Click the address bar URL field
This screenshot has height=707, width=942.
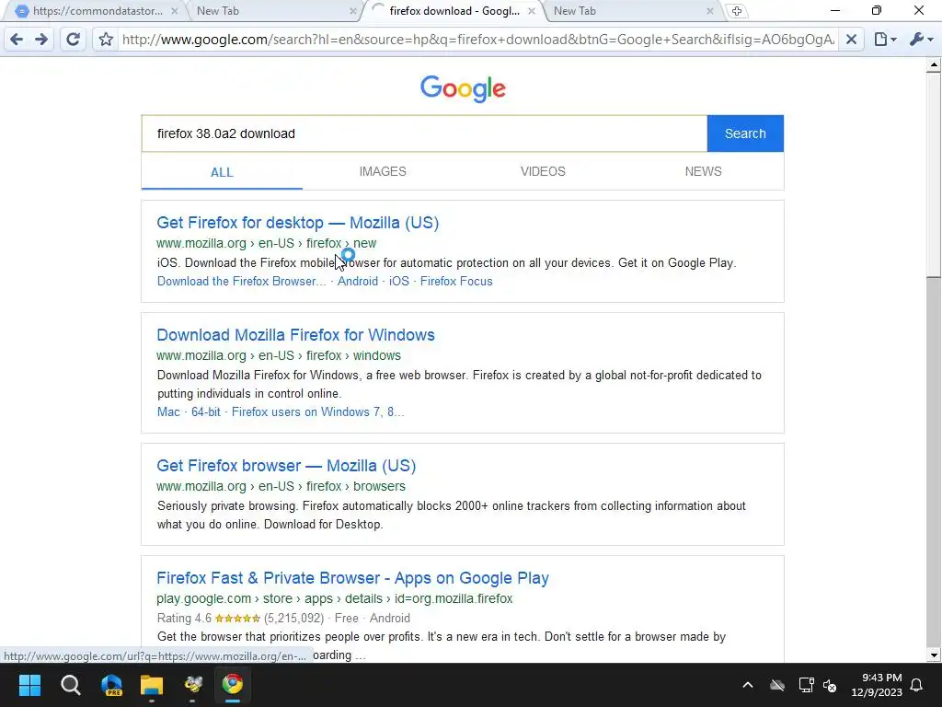pyautogui.click(x=477, y=40)
